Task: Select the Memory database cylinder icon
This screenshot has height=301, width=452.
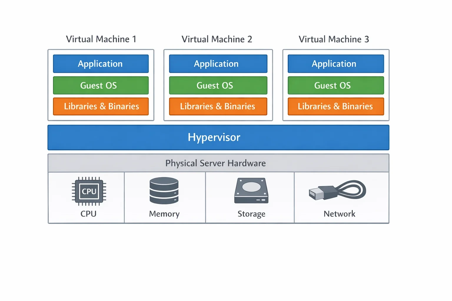Action: (x=164, y=190)
